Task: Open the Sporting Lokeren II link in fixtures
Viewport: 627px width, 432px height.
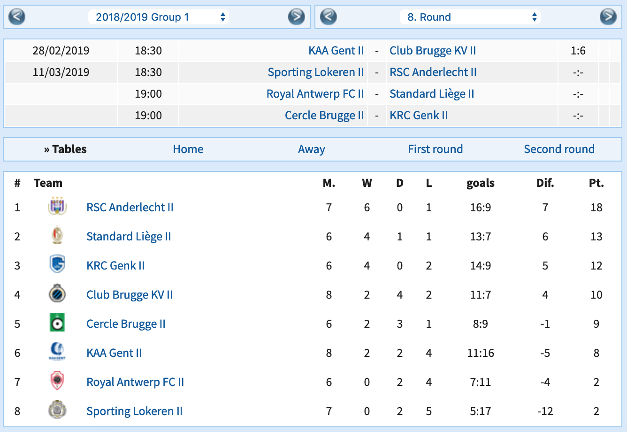Action: [x=316, y=72]
